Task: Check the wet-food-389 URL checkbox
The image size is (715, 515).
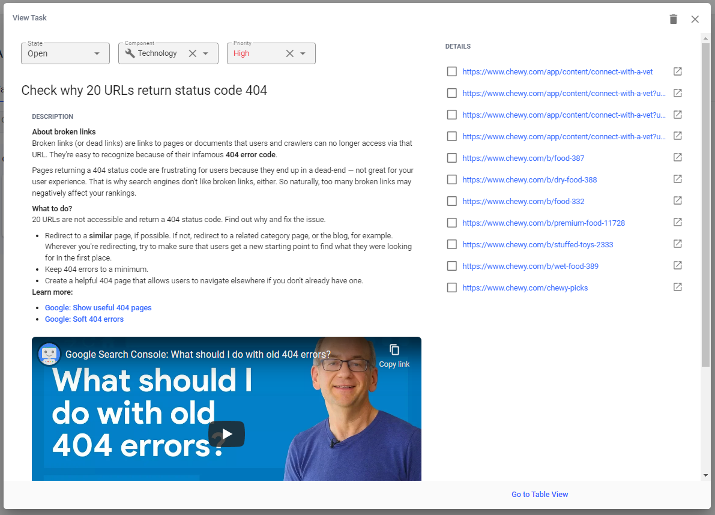Action: (452, 266)
